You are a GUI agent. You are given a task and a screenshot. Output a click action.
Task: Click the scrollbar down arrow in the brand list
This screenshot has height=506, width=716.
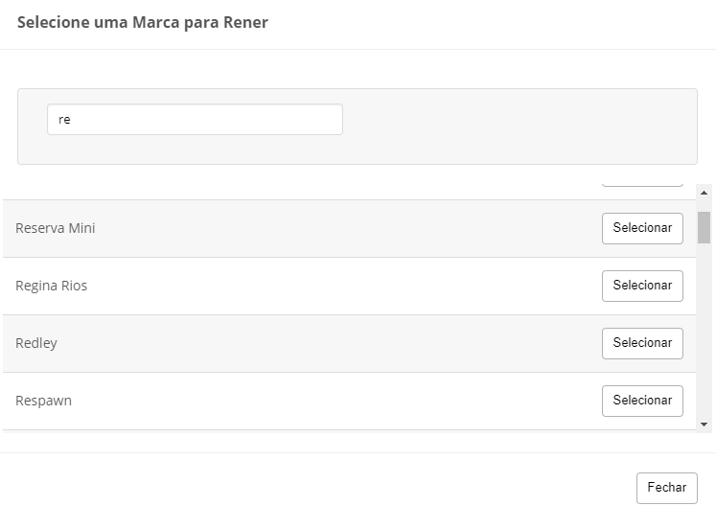tap(704, 424)
